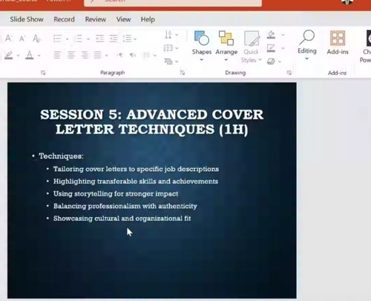Open the Paragraph dialog launcher
Viewport: 371px width, 301px height.
(183, 73)
